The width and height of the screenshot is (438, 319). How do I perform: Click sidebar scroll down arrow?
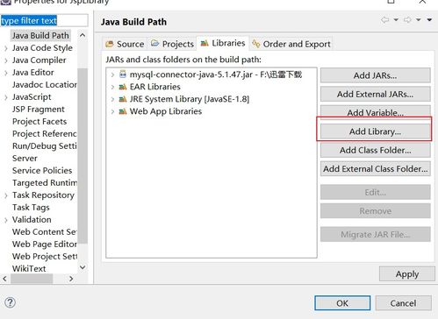pyautogui.click(x=83, y=267)
